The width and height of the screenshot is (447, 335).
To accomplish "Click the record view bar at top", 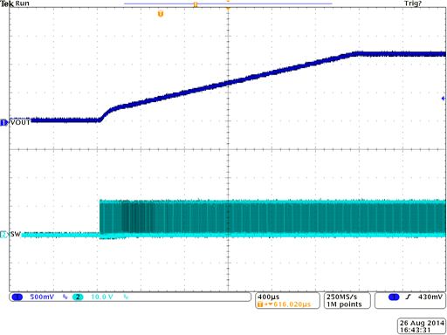I will click(228, 3).
